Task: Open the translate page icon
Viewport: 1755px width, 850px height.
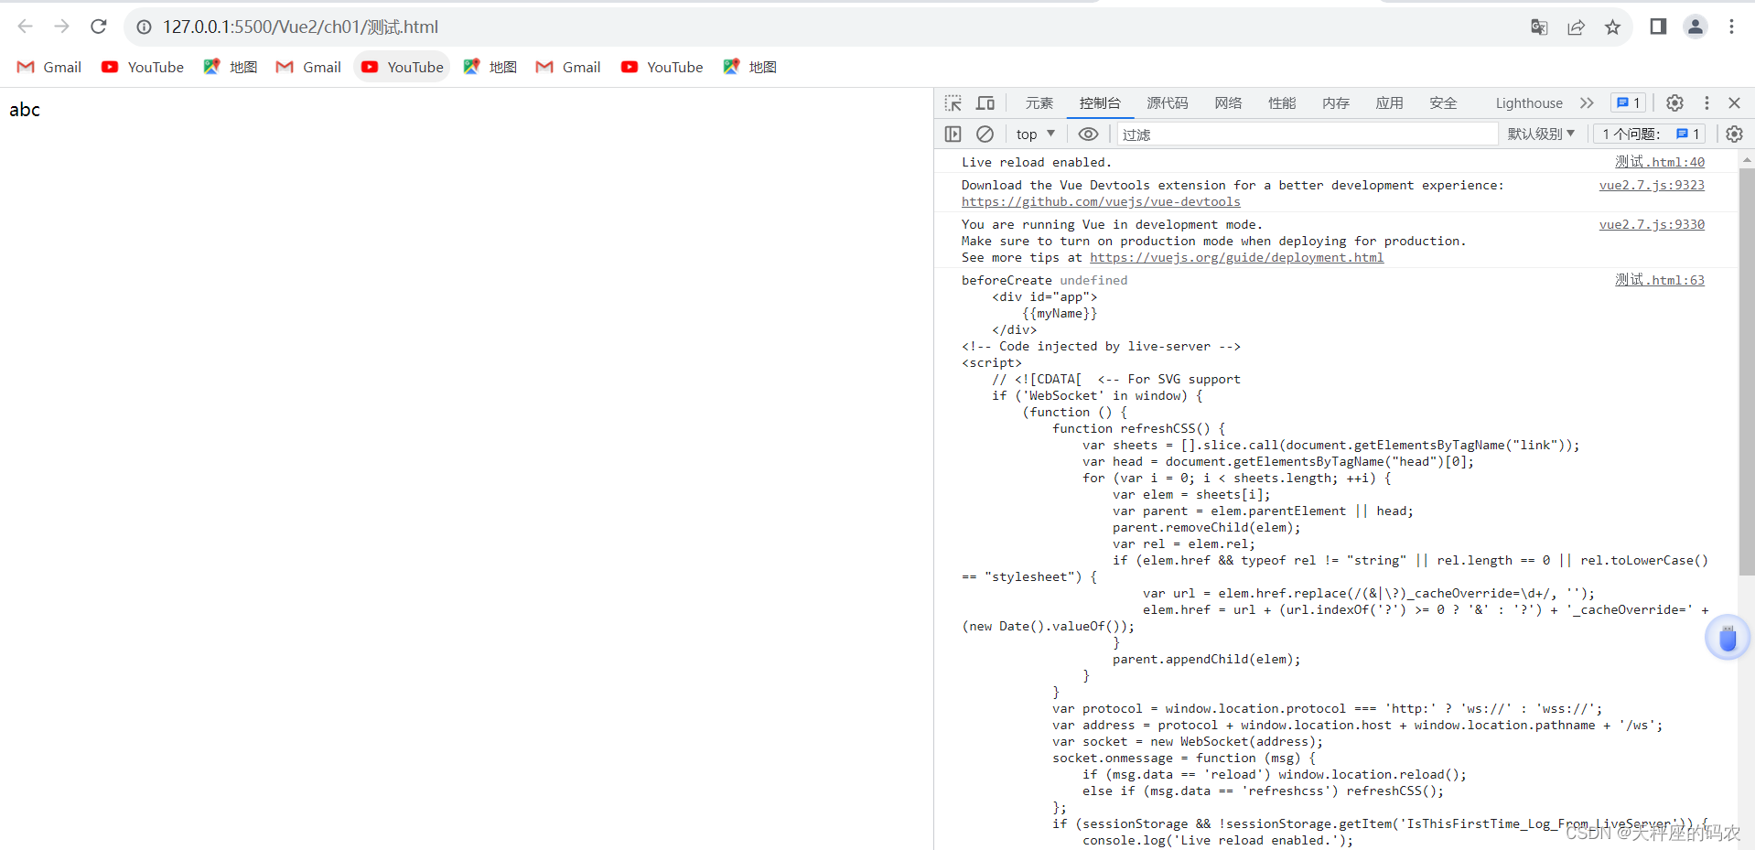Action: [x=1539, y=27]
